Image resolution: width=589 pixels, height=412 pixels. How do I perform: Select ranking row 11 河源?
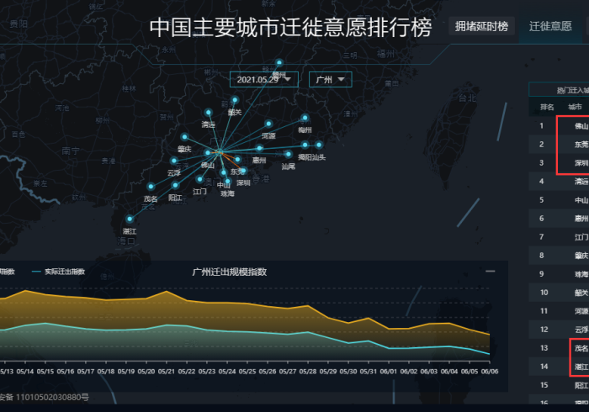[559, 311]
